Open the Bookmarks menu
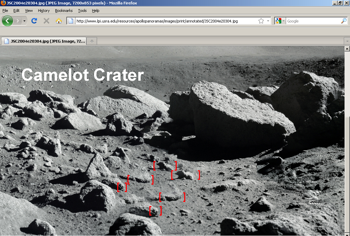Screen dimensions: 350x236 coord(64,11)
